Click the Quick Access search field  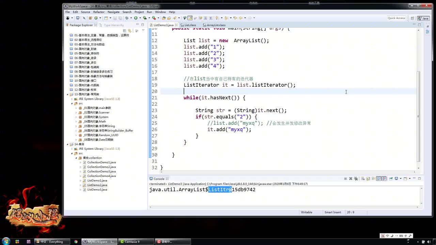pos(396,18)
